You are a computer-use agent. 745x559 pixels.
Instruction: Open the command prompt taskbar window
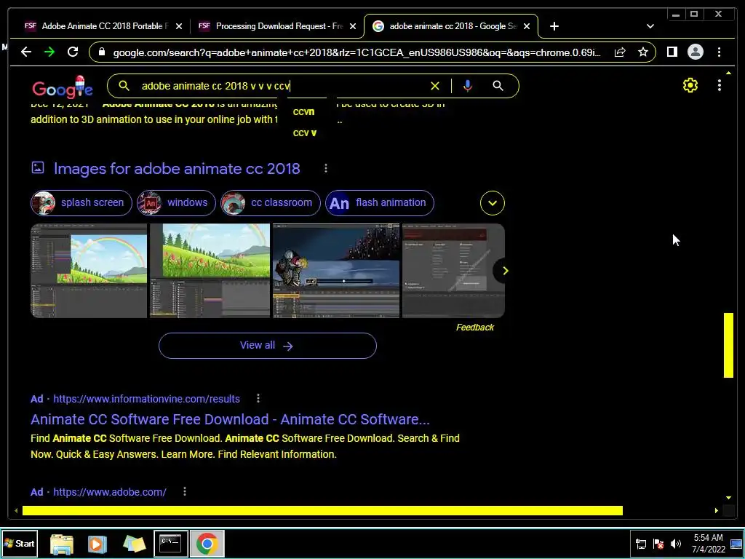point(170,544)
